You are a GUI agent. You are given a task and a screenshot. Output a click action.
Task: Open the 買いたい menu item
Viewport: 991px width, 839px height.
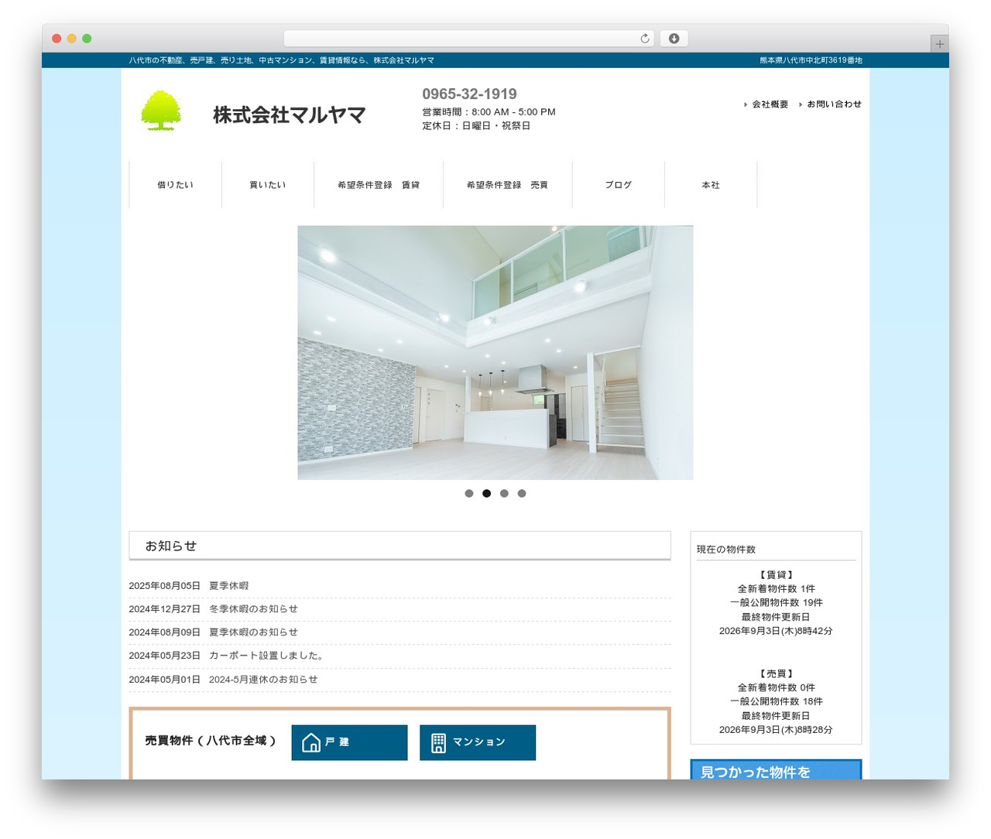click(x=268, y=185)
